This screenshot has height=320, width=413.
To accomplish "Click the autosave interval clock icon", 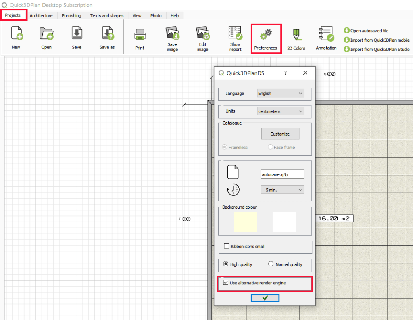I will point(233,190).
